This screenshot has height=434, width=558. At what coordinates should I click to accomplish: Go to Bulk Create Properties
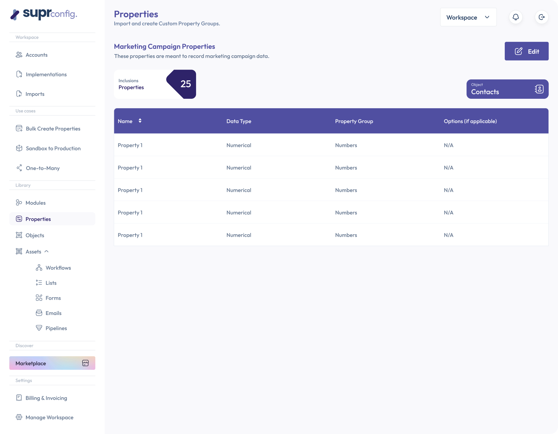[x=53, y=129]
